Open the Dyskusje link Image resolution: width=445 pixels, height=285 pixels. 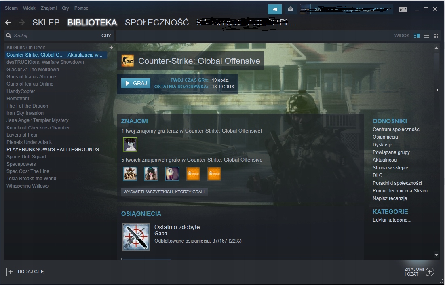pos(382,144)
